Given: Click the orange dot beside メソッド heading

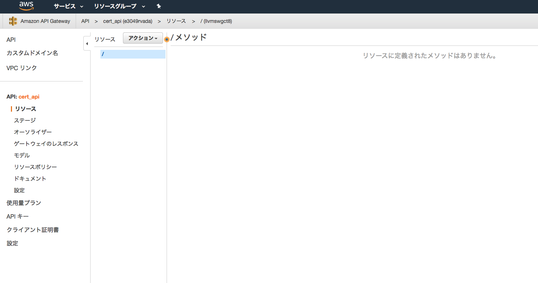Looking at the screenshot, I should pyautogui.click(x=167, y=39).
